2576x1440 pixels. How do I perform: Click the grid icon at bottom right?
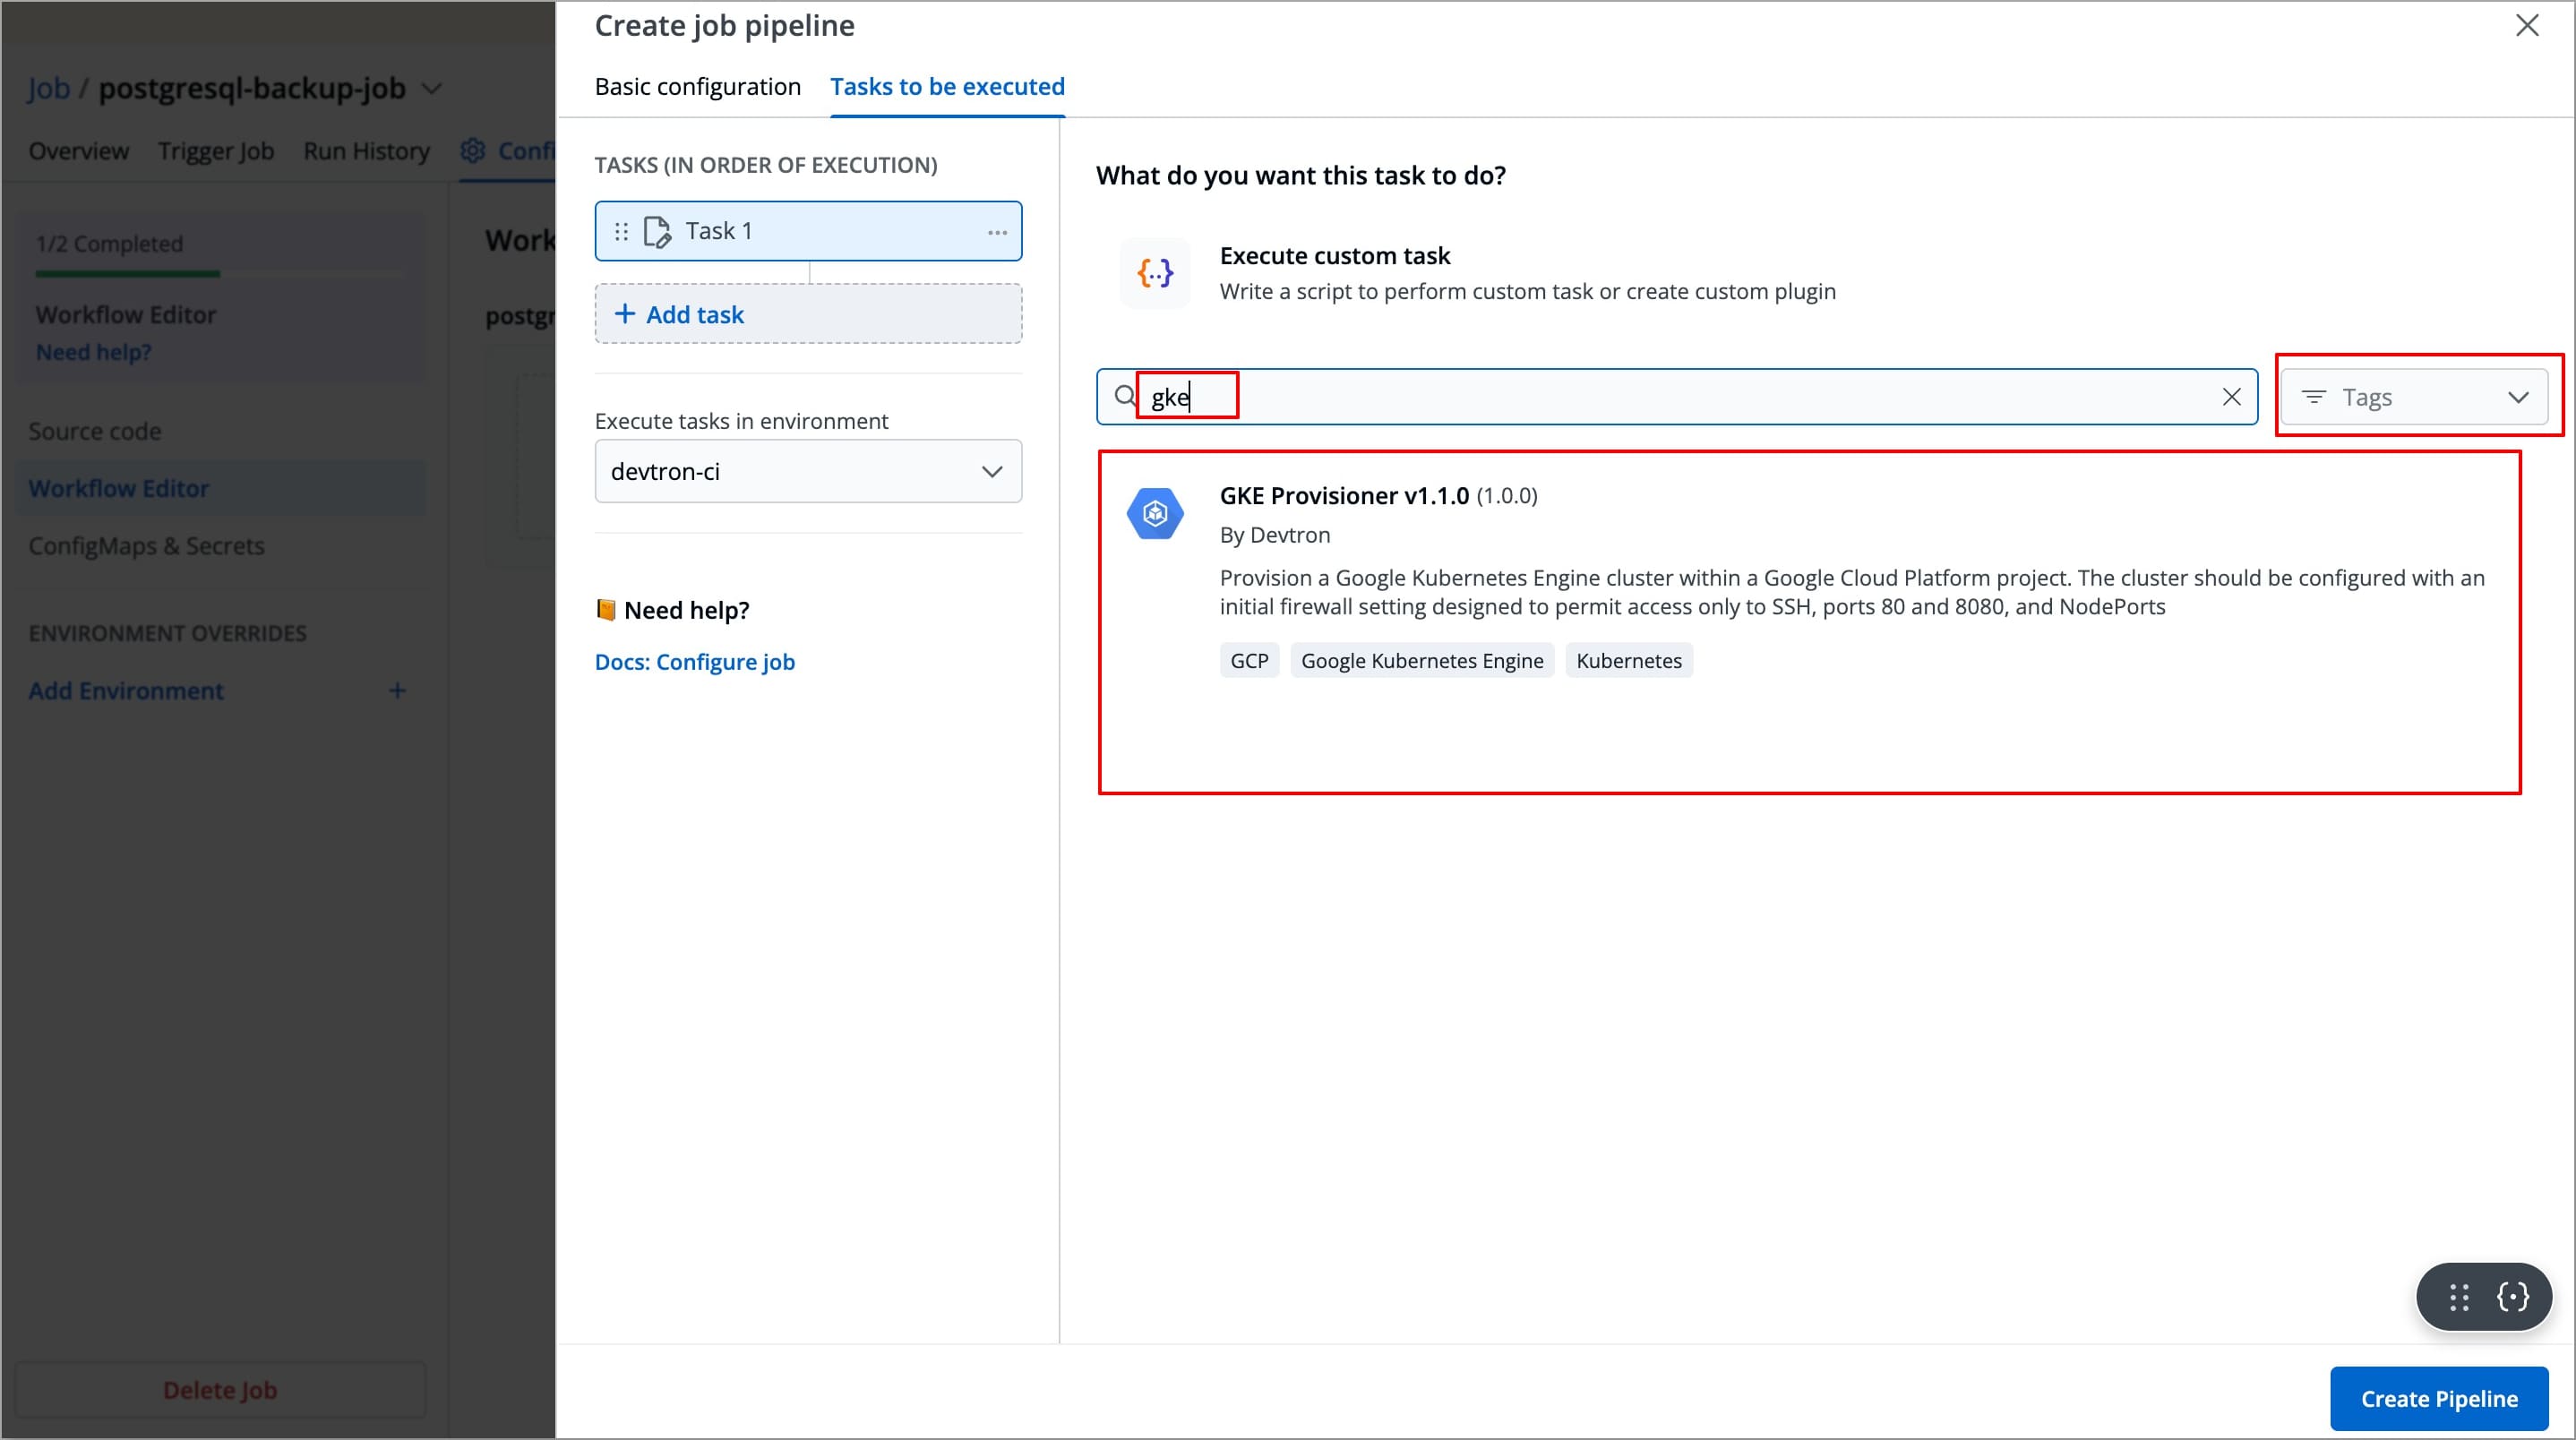pos(2458,1297)
